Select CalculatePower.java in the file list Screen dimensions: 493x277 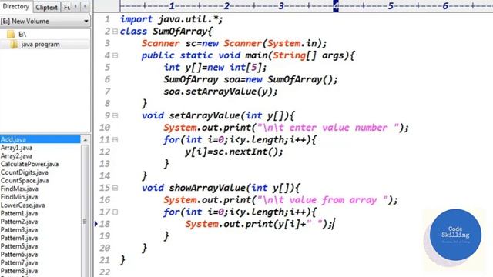click(x=29, y=164)
